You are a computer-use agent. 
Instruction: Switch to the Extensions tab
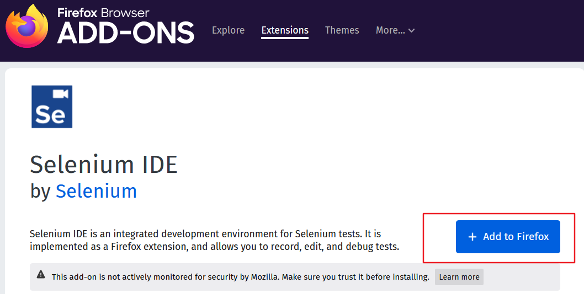pyautogui.click(x=285, y=30)
